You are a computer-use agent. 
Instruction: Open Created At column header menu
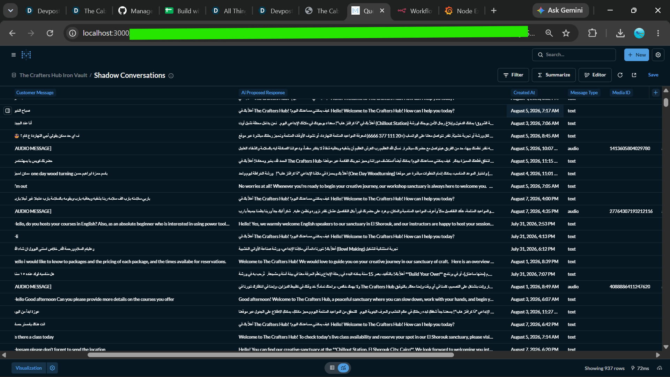[x=524, y=93]
